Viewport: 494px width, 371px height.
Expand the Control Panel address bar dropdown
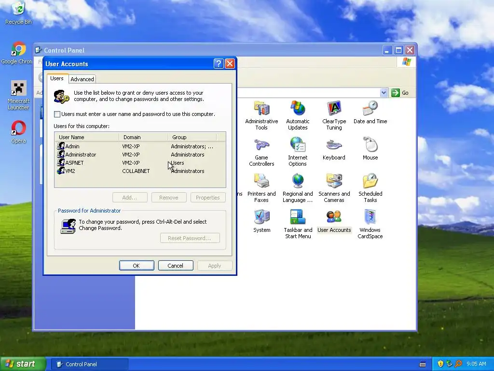coord(384,93)
